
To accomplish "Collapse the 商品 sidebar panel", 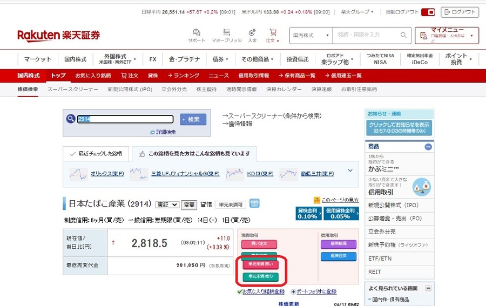I will click(428, 147).
